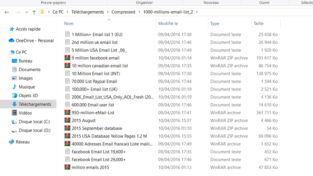Go back with the left arrow
This screenshot has height=176, width=313.
click(7, 12)
